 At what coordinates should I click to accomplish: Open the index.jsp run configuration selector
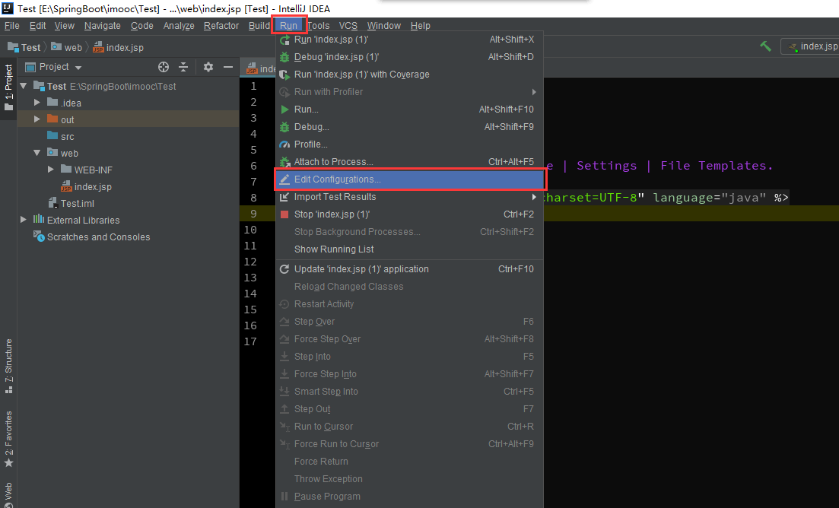(812, 46)
